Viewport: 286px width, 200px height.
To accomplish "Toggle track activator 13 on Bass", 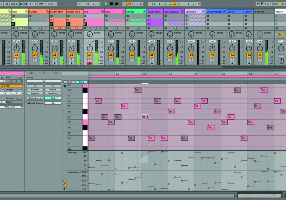I will tap(16, 55).
